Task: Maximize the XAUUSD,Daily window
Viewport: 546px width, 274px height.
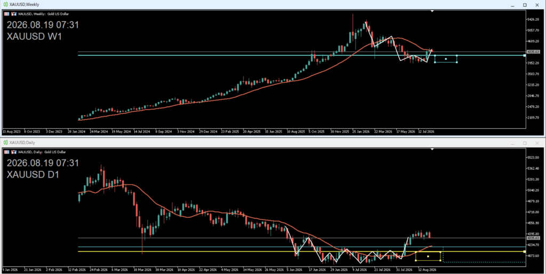Action: tap(525, 143)
